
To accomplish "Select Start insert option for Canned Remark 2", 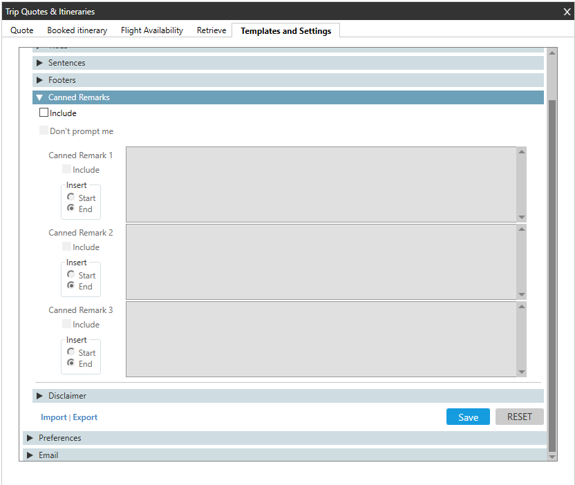I will click(71, 275).
